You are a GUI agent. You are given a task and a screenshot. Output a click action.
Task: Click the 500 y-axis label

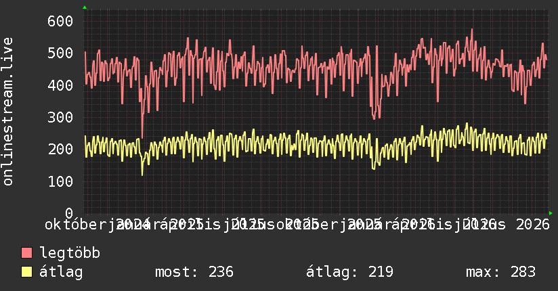60,53
